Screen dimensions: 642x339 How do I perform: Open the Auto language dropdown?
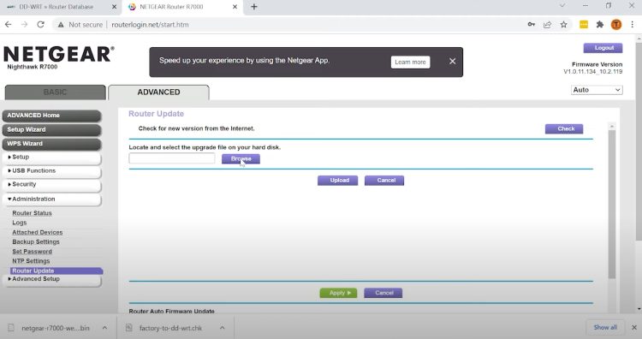click(x=597, y=90)
